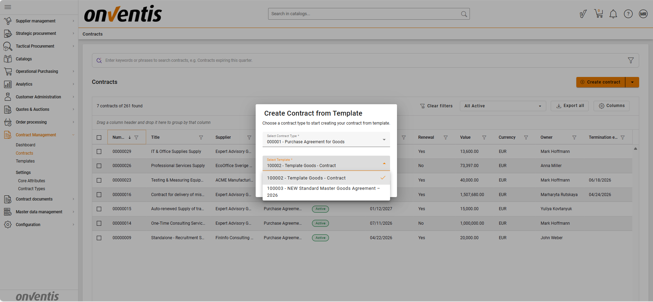Click the contracts keyword search field

click(363, 60)
